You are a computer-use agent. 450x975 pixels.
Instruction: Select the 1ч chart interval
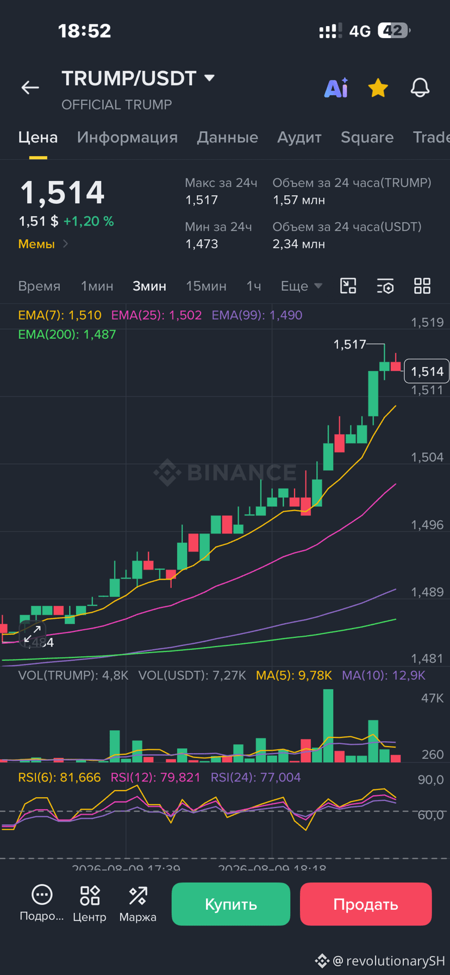click(254, 286)
